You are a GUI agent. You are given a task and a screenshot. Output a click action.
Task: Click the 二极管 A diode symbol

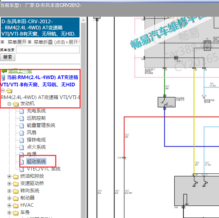click(x=176, y=58)
